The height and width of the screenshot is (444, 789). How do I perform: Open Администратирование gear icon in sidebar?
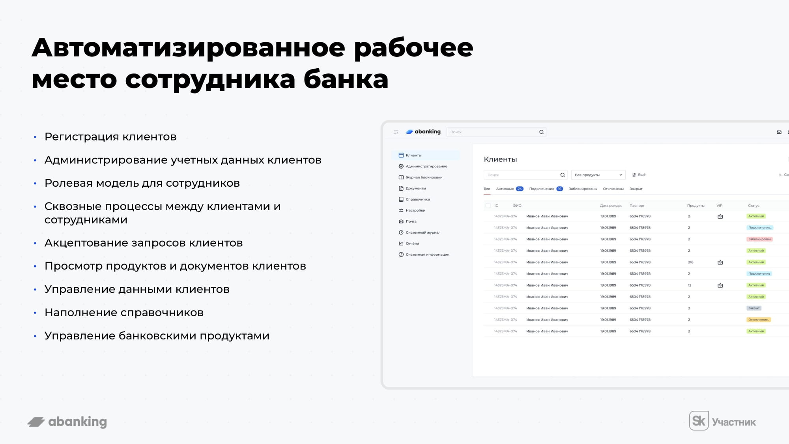pyautogui.click(x=401, y=166)
